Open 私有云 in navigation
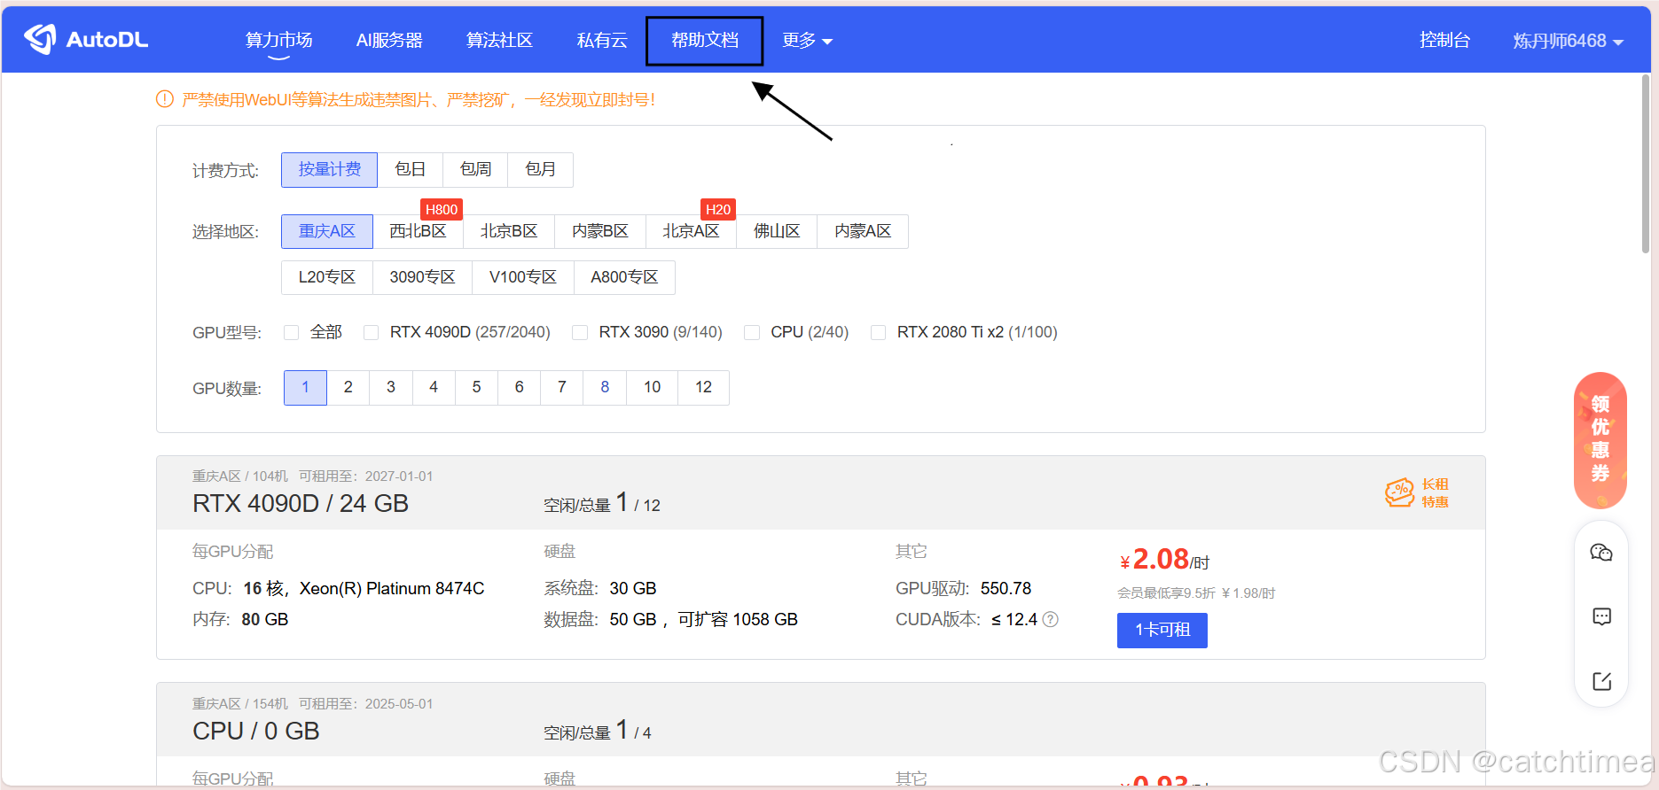The height and width of the screenshot is (790, 1659). coord(602,41)
